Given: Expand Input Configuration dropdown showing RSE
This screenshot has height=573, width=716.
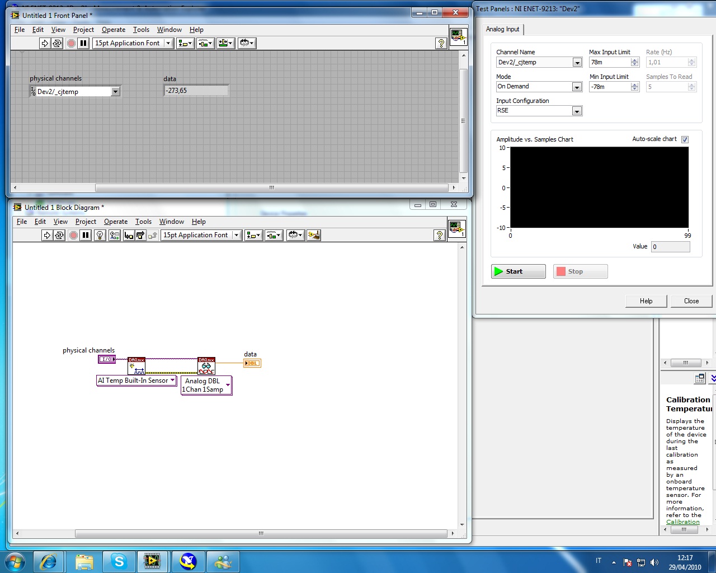Looking at the screenshot, I should click(577, 111).
